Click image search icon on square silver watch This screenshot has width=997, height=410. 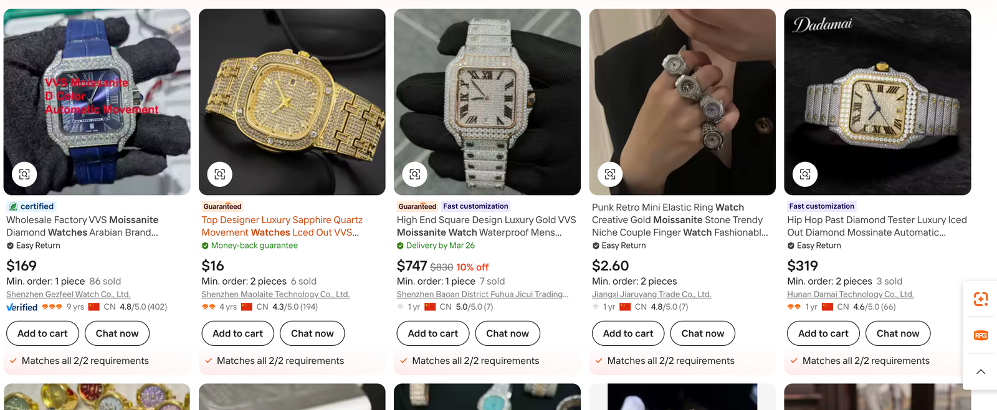pyautogui.click(x=415, y=174)
